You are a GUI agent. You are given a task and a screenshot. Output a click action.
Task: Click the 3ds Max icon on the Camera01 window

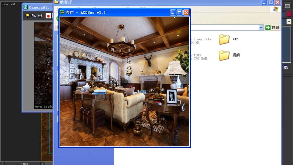click(26, 7)
